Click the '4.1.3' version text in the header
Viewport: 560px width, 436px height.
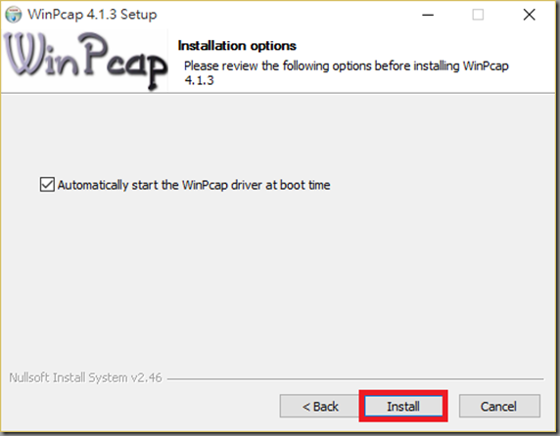tap(199, 80)
